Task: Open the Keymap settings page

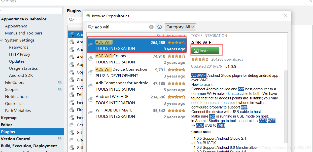Action: 9,118
